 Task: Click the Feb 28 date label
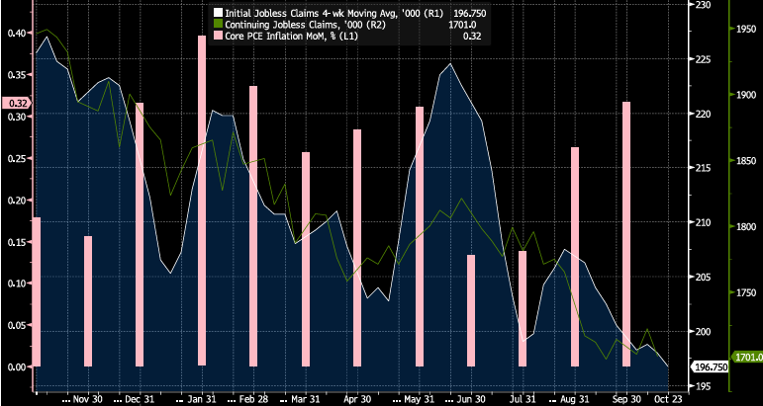click(253, 399)
